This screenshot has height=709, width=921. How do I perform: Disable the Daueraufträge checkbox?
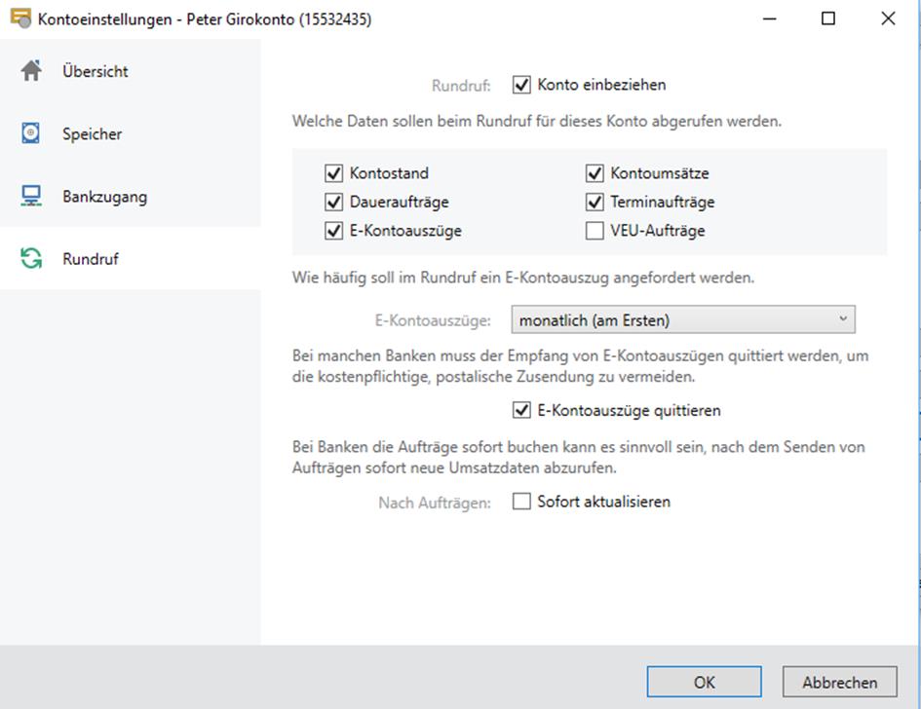(x=333, y=202)
